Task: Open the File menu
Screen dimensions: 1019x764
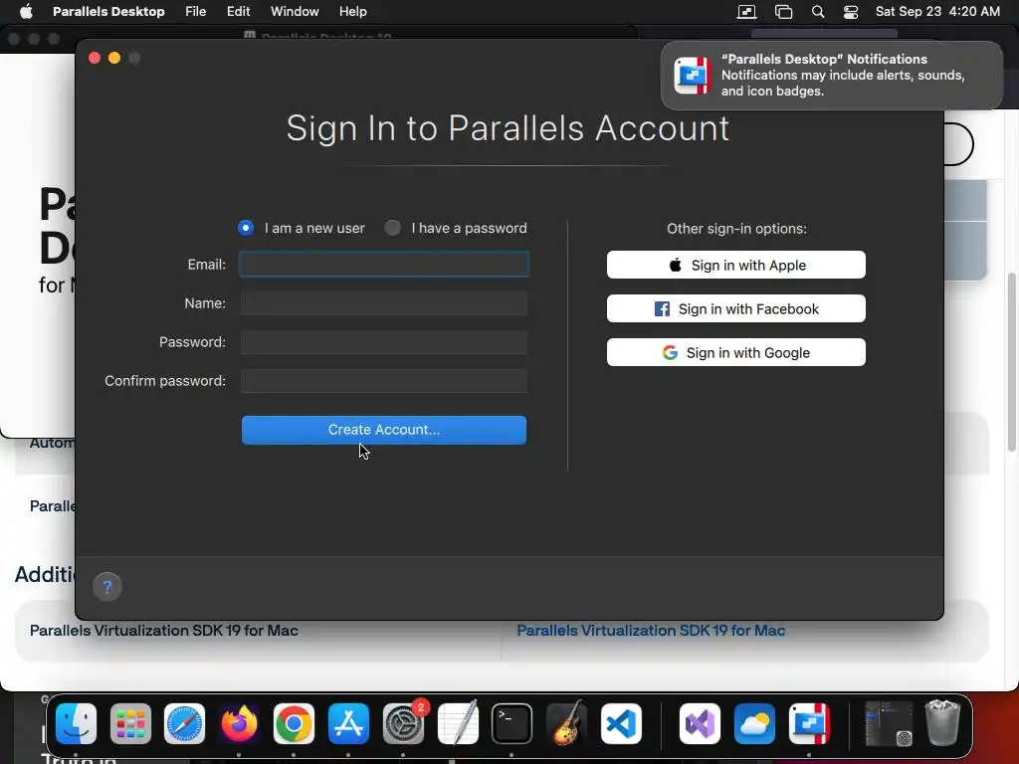Action: pyautogui.click(x=196, y=12)
